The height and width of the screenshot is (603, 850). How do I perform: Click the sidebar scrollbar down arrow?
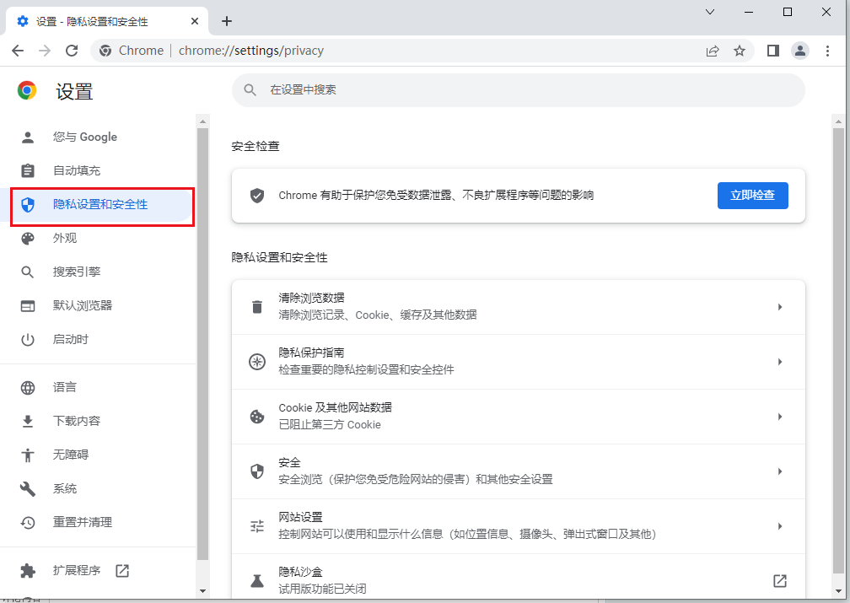(x=202, y=591)
